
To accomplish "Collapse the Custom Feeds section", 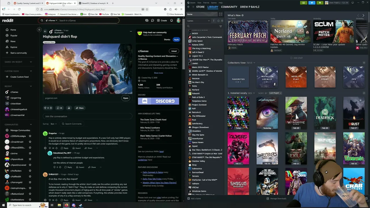I will tap(31, 71).
